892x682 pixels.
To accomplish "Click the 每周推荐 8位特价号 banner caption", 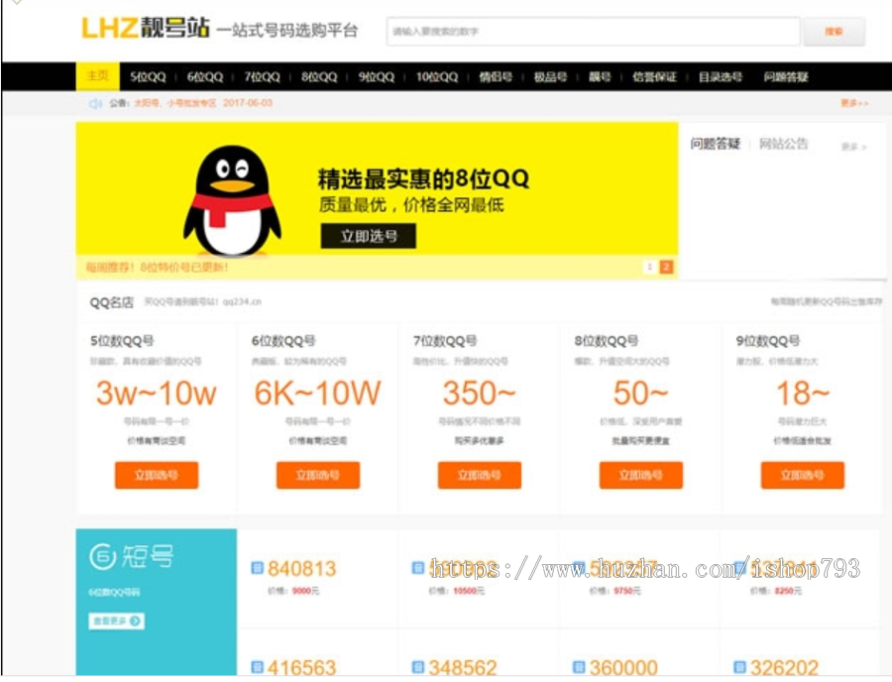I will [157, 268].
